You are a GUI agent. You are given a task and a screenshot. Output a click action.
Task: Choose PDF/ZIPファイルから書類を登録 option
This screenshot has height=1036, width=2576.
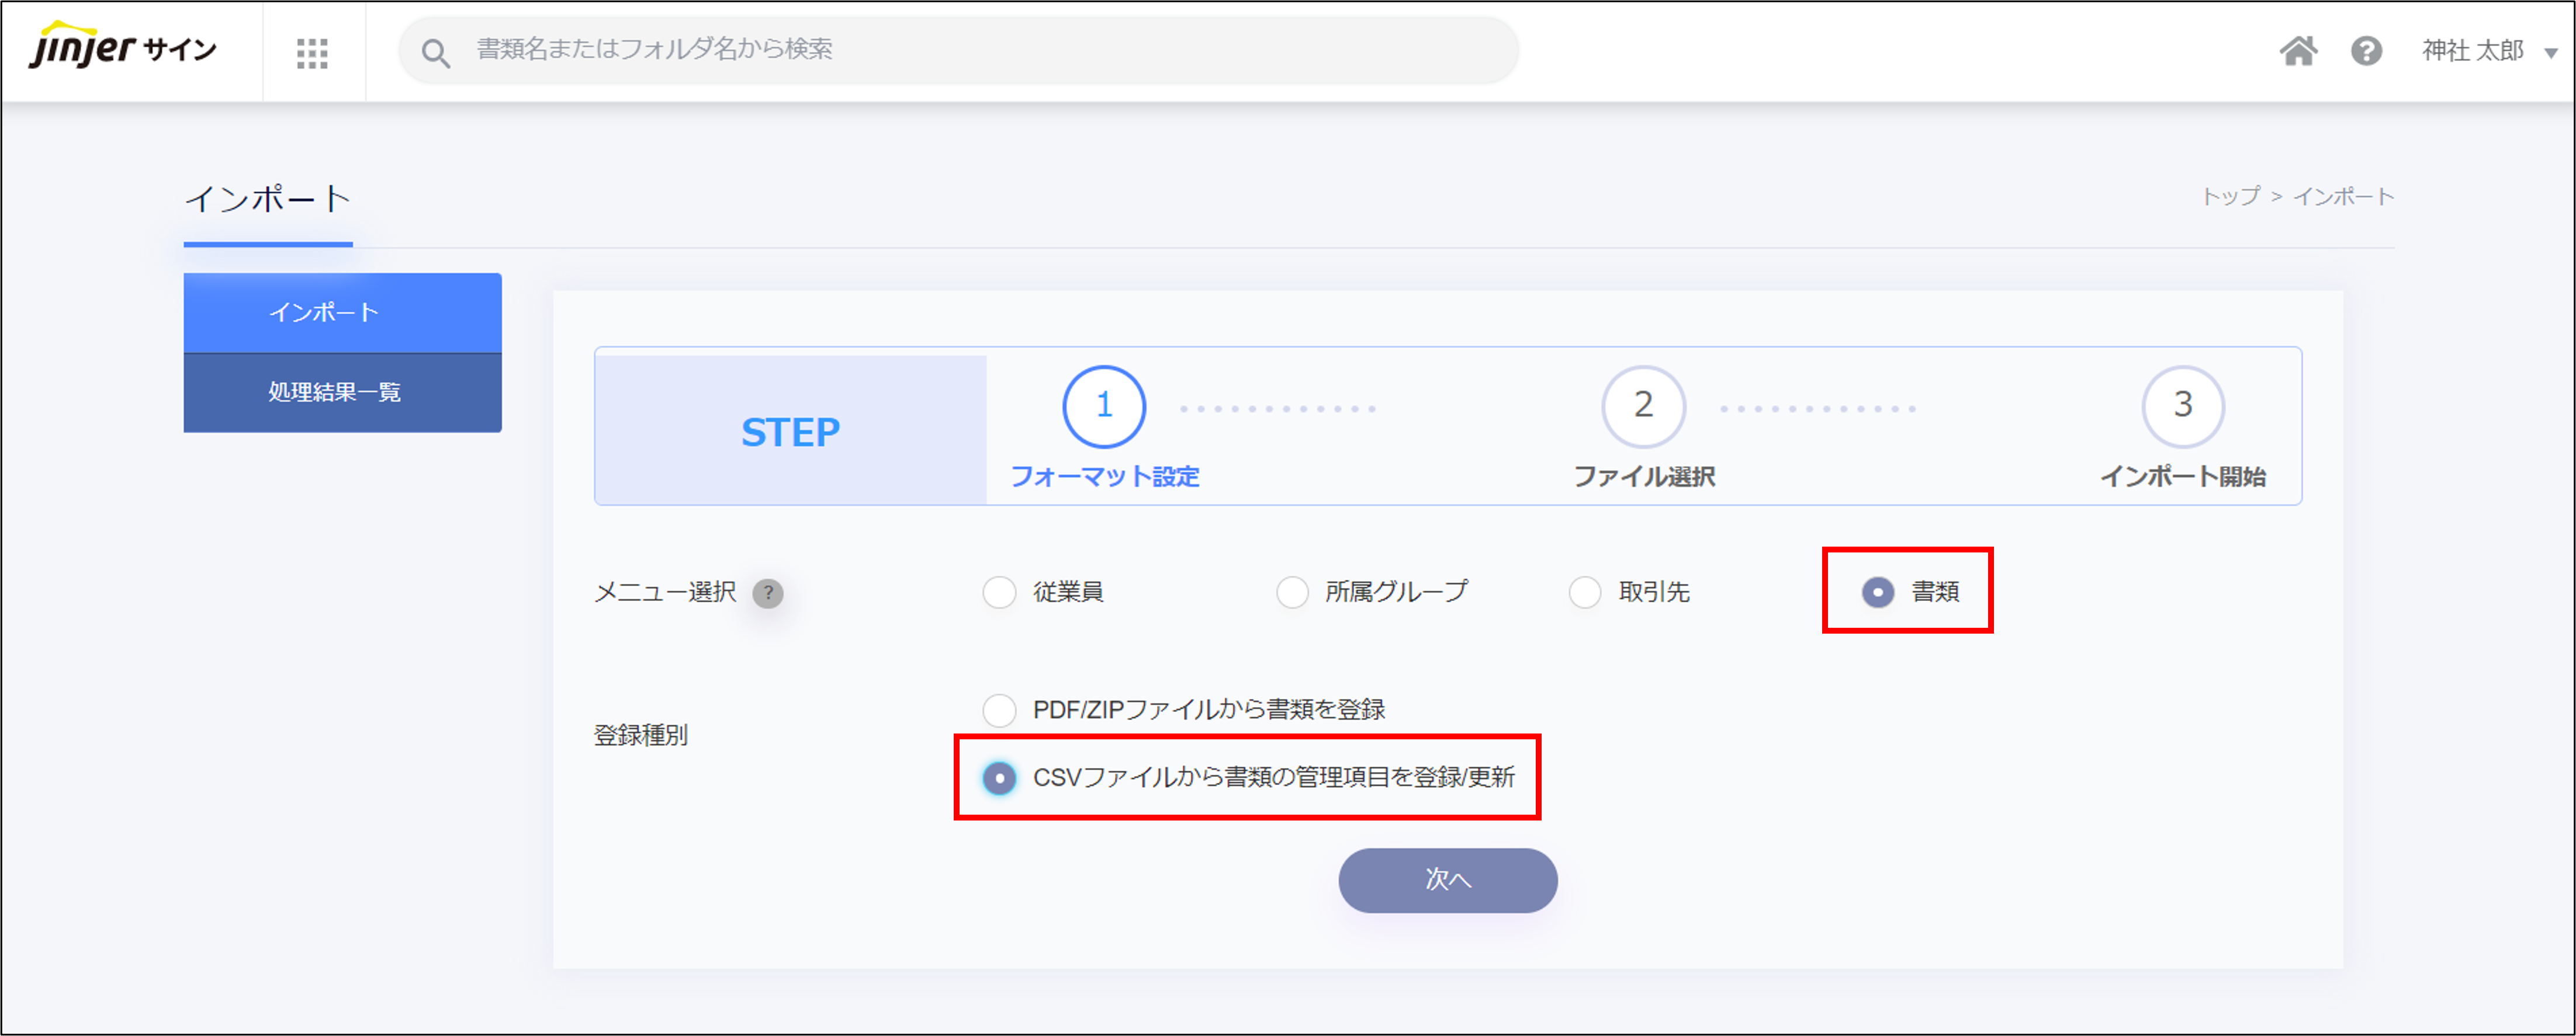coord(999,710)
